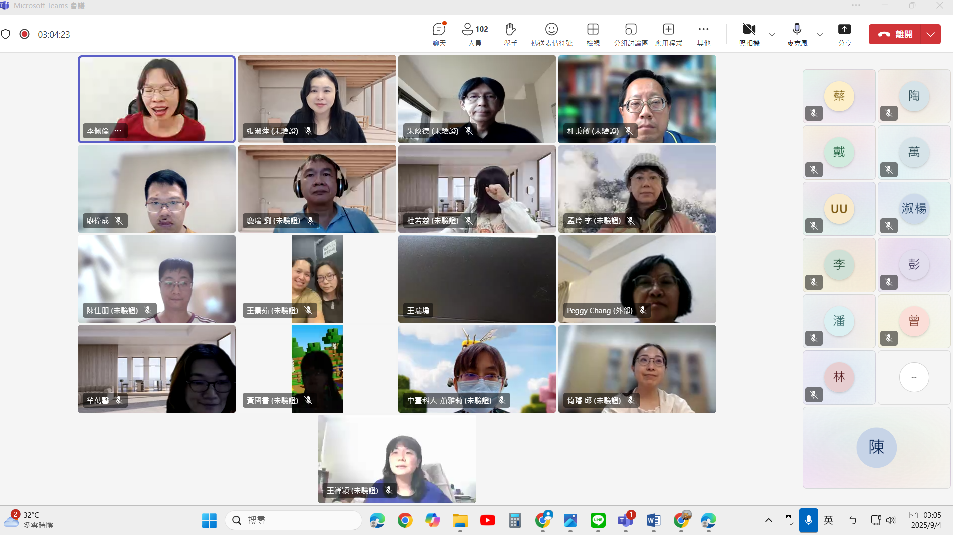The height and width of the screenshot is (535, 953).
Task: Expand the leave options arrow beside 離開
Action: (930, 35)
